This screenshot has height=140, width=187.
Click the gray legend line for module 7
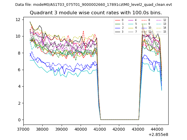(x=131, y=32)
